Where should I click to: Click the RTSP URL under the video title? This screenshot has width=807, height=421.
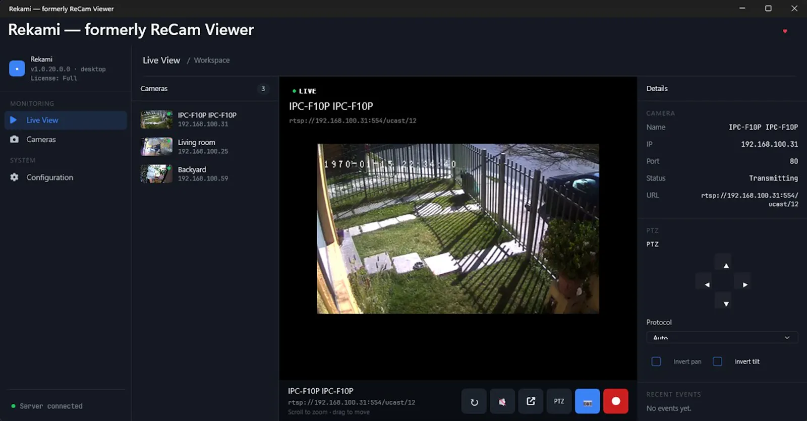tap(353, 121)
